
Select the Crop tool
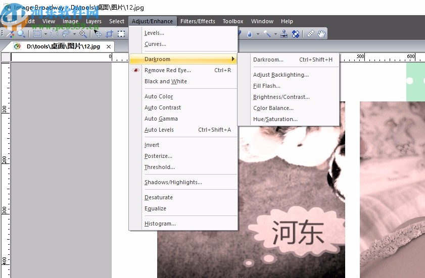pos(109,34)
